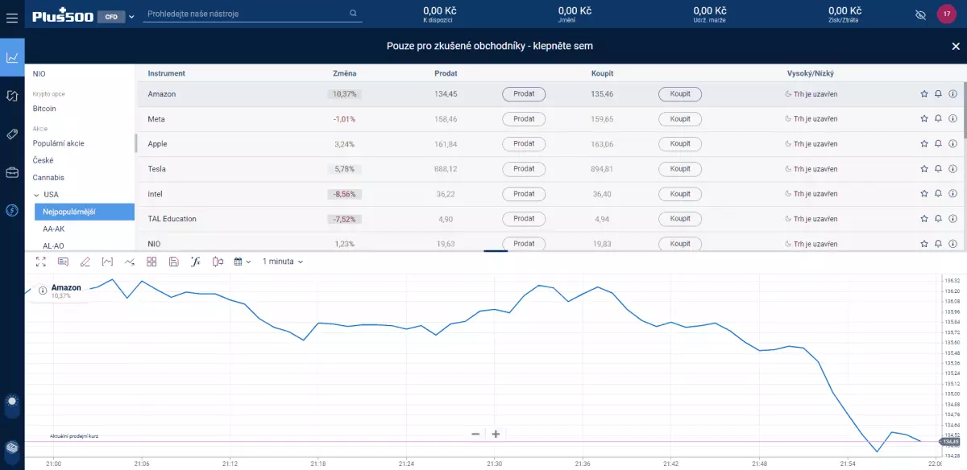Viewport: 967px width, 470px height.
Task: Buy Amazon with Koupit button
Action: tap(680, 94)
